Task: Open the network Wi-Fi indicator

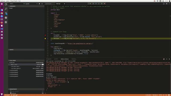Action: coord(157,1)
